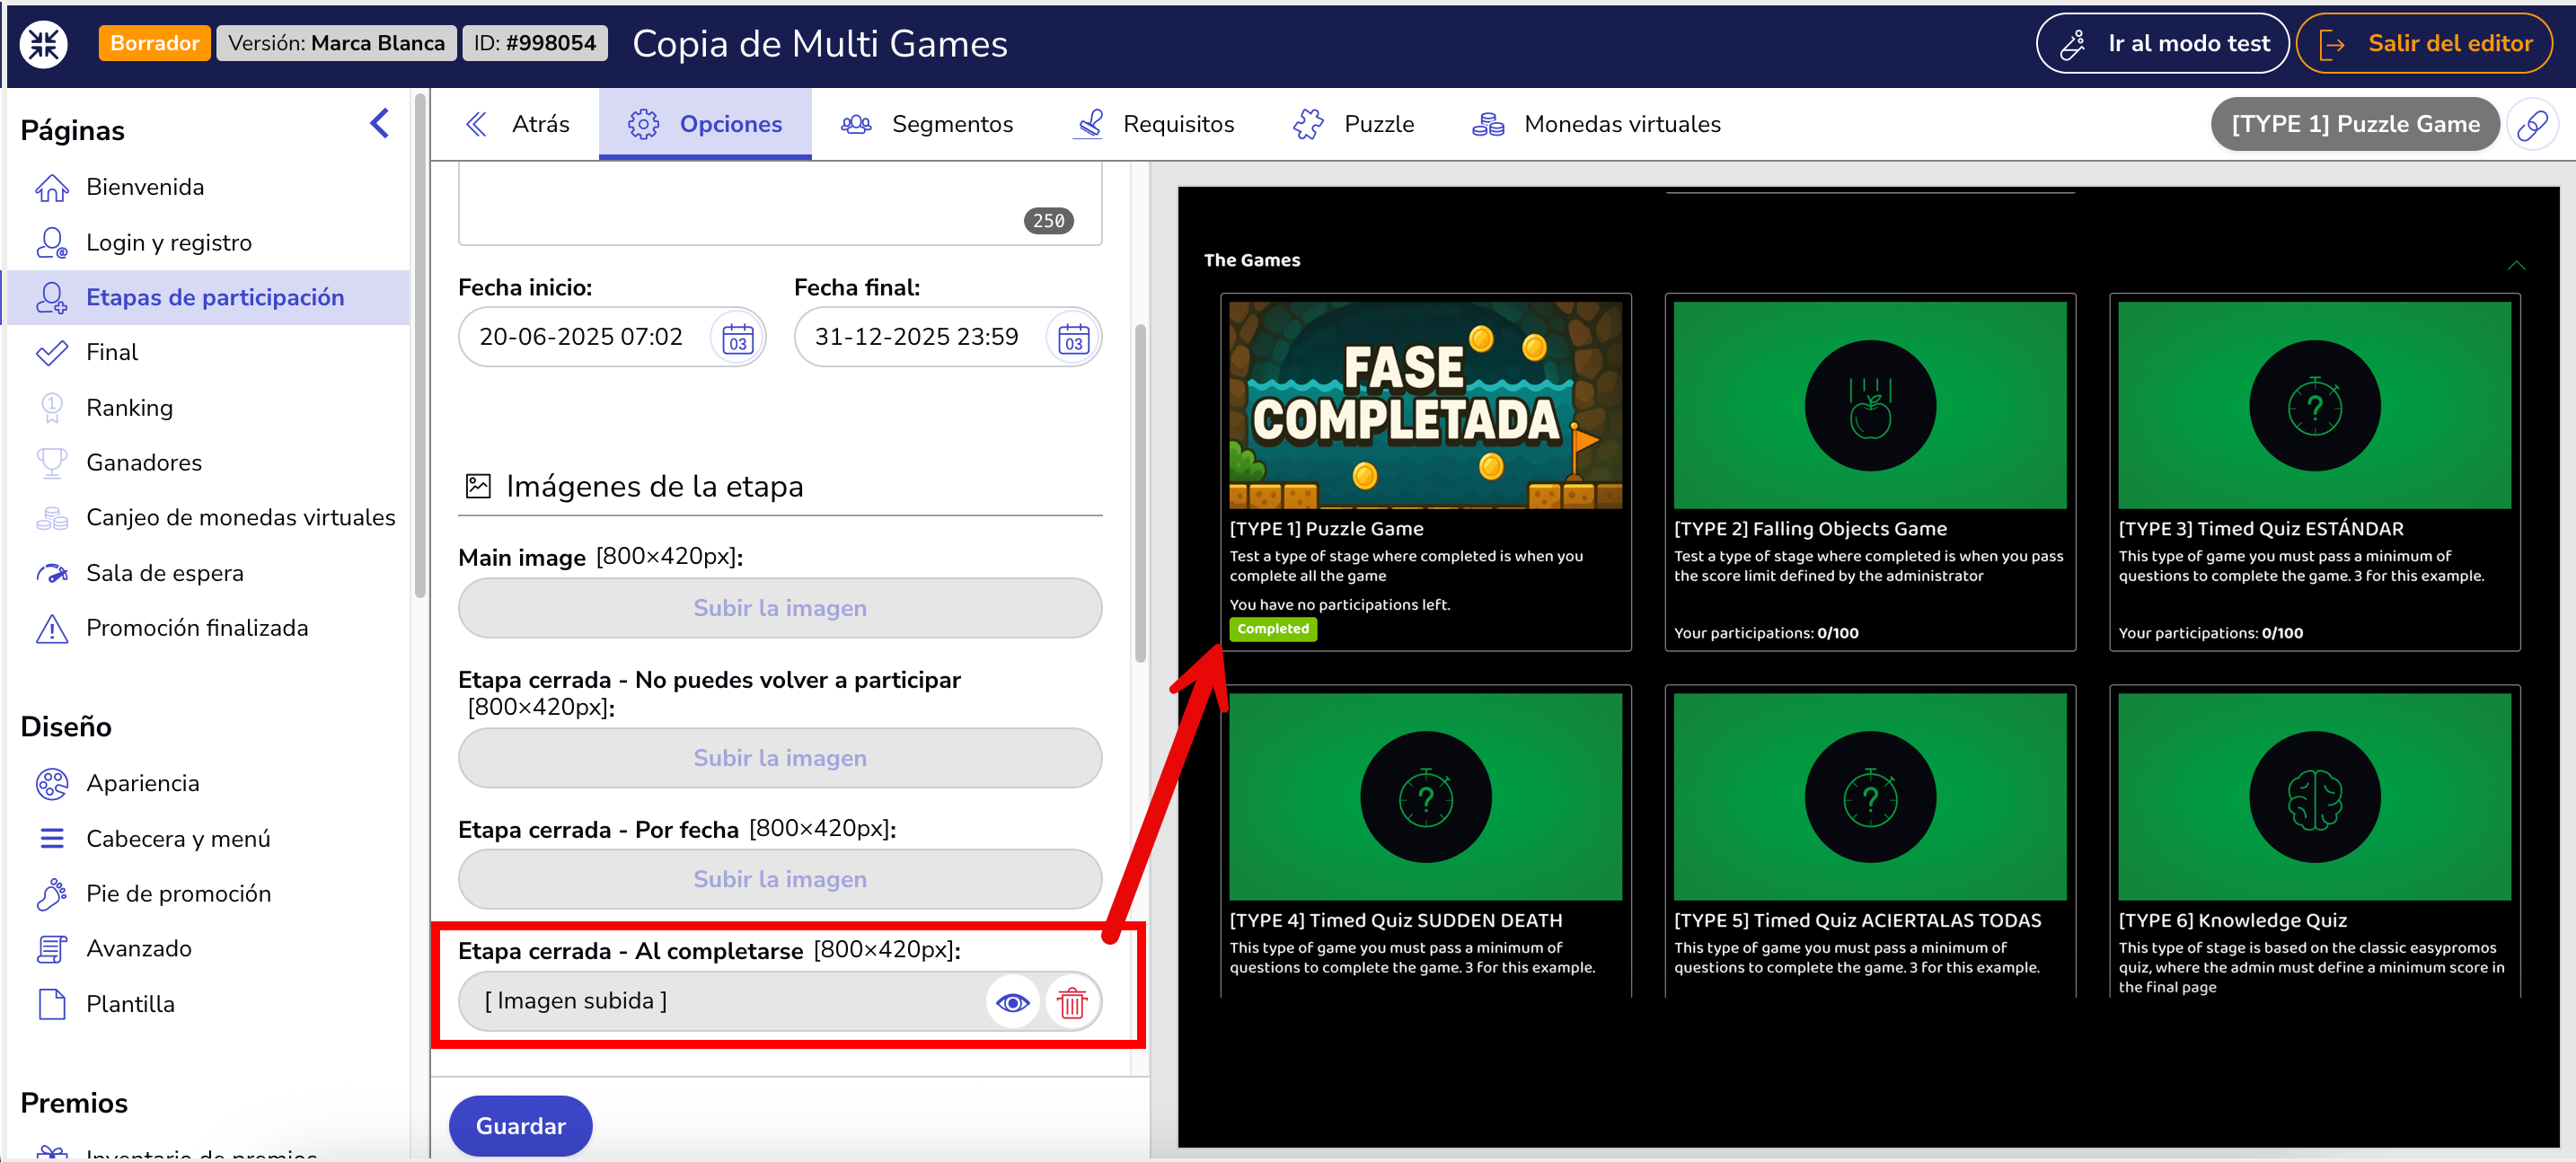The width and height of the screenshot is (2576, 1162).
Task: Open the Fecha final calendar picker
Action: pyautogui.click(x=1072, y=337)
